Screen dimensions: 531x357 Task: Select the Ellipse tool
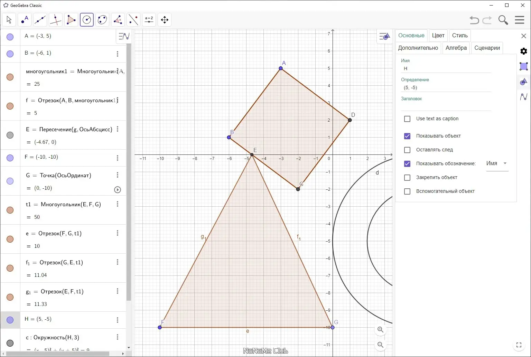[102, 20]
